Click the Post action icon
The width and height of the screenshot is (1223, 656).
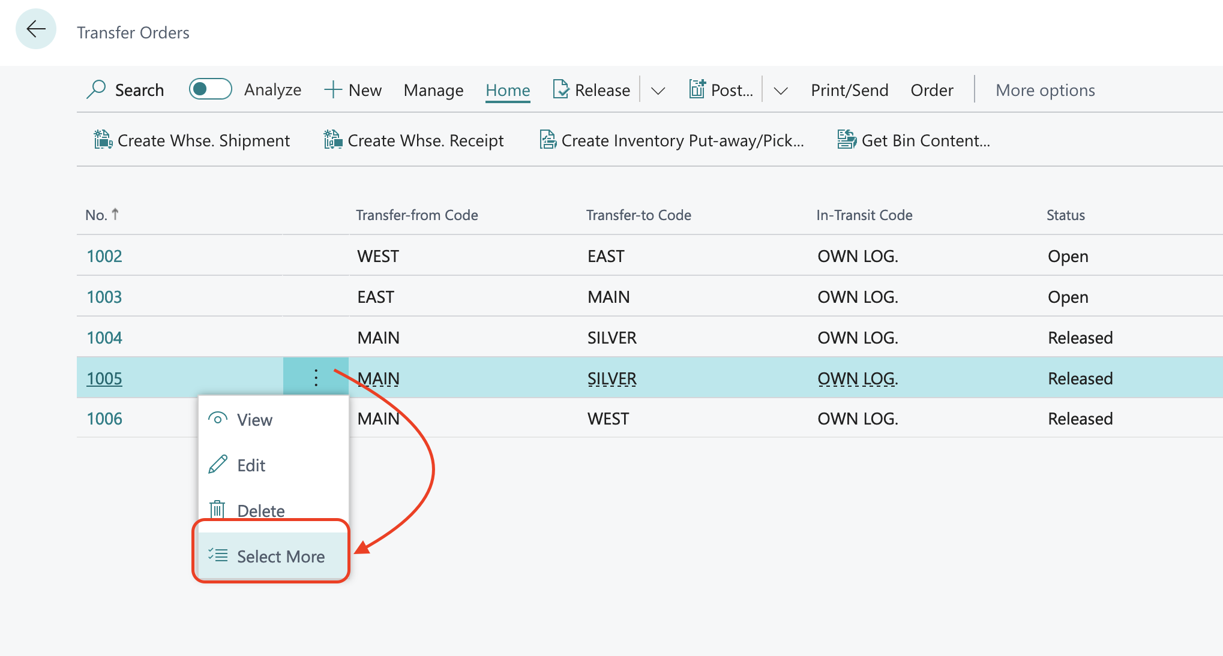pyautogui.click(x=697, y=89)
